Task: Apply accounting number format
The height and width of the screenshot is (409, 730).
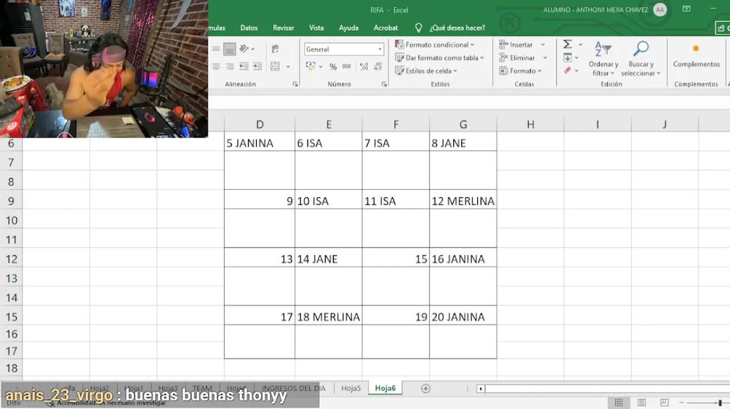Action: (x=311, y=66)
